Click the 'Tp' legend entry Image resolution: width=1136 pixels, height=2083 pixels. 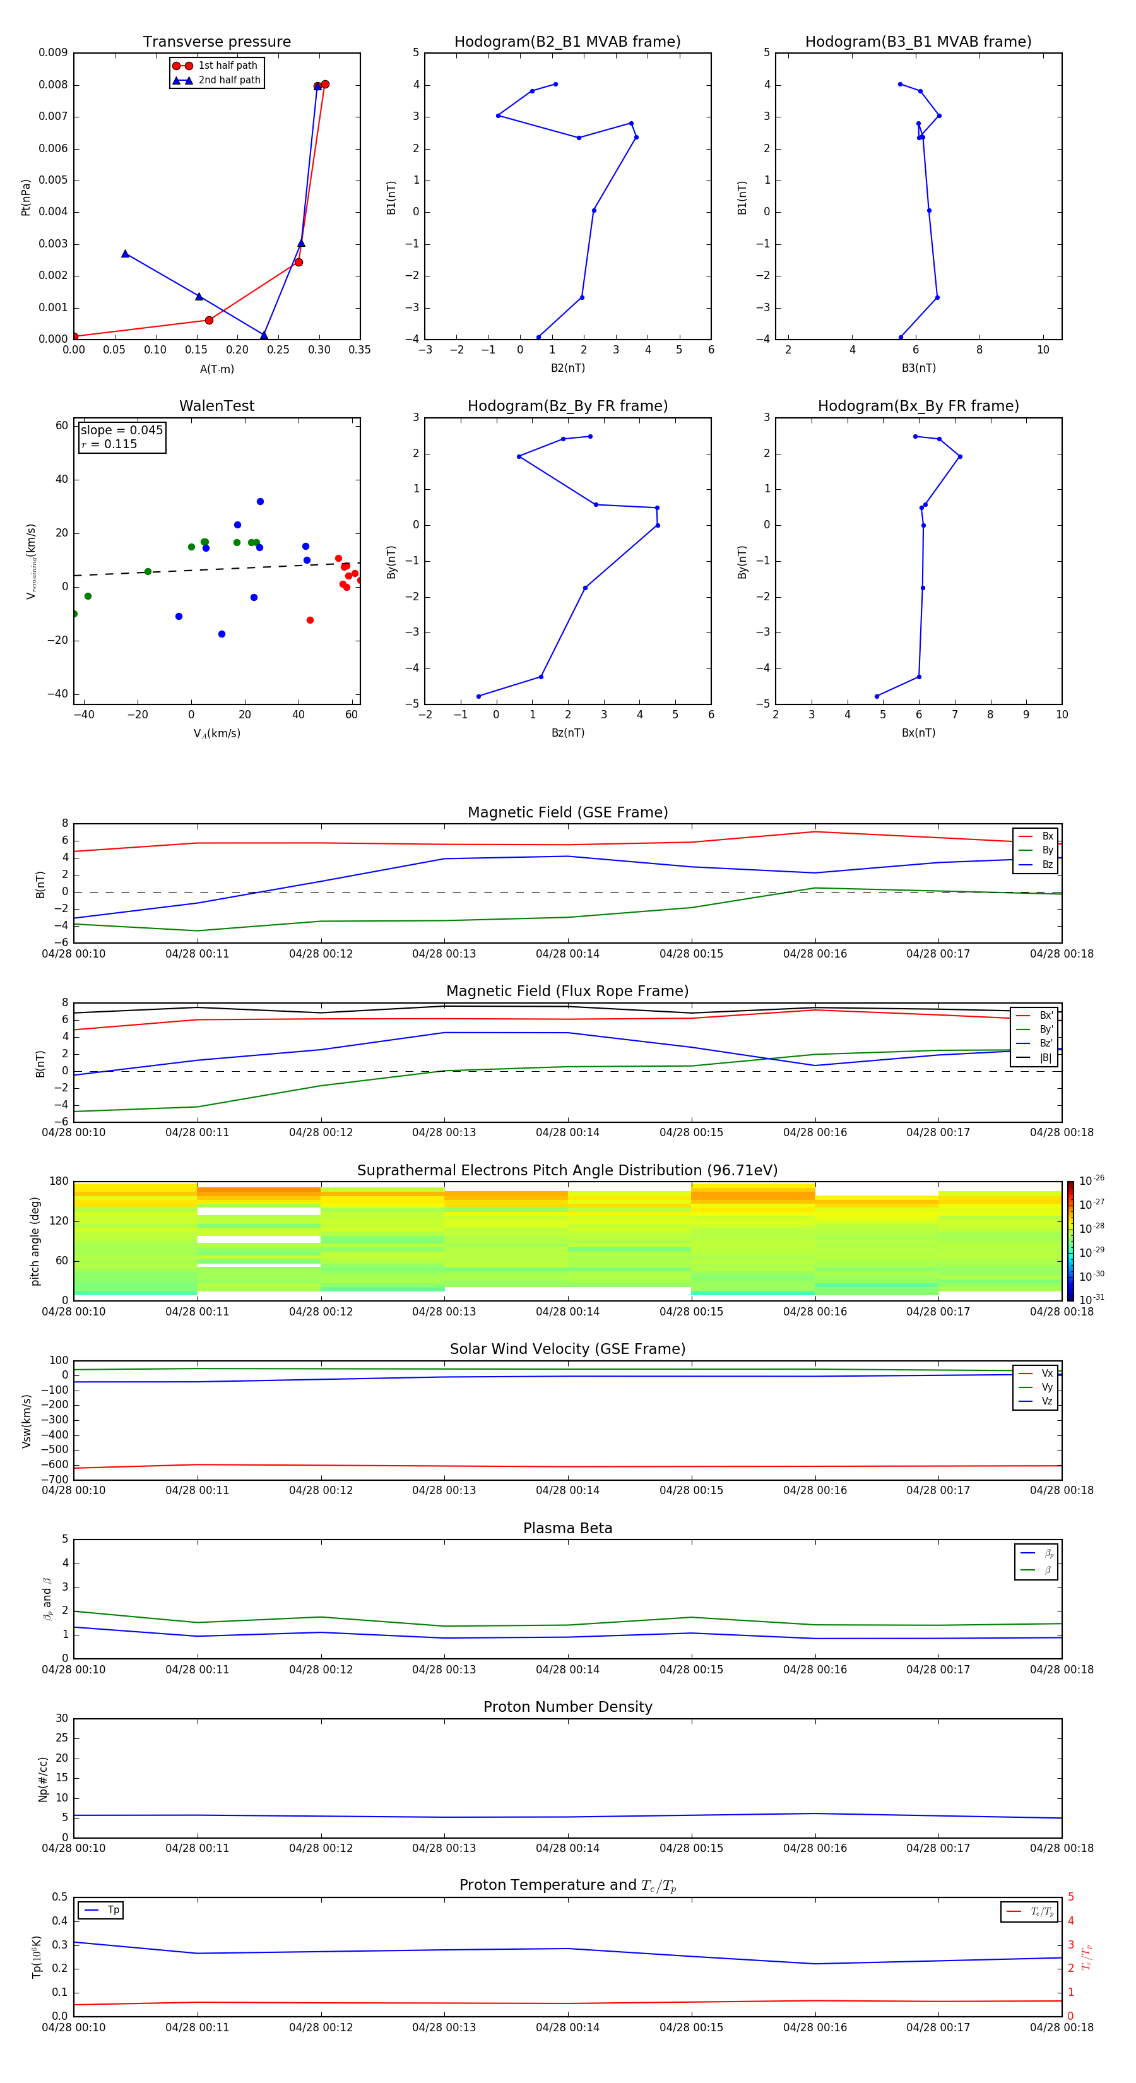coord(102,1910)
